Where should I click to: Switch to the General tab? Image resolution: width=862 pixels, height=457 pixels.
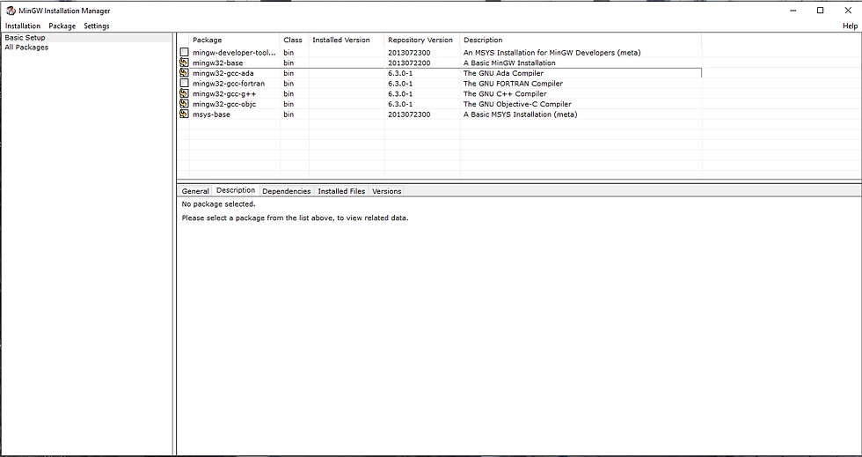pos(195,191)
